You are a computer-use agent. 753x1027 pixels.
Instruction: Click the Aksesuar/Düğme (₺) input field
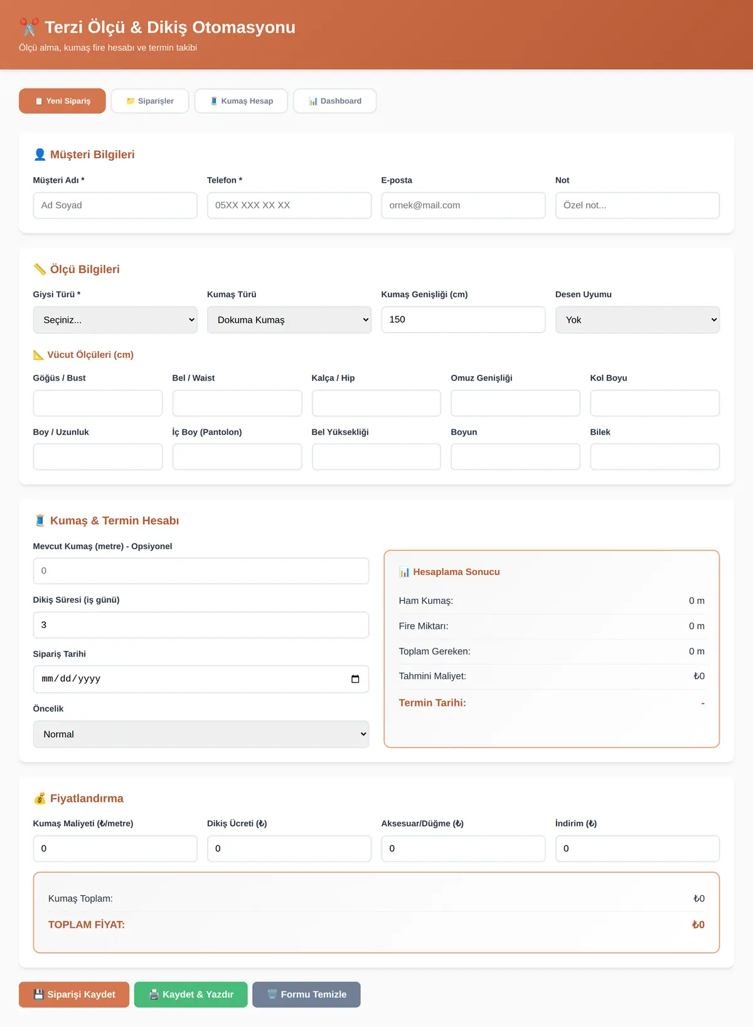pyautogui.click(x=464, y=849)
